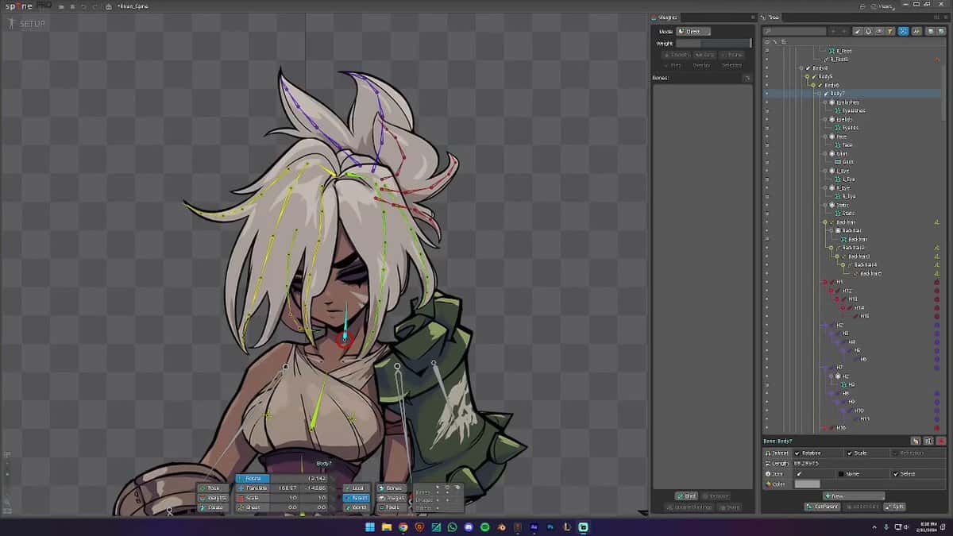Image resolution: width=953 pixels, height=536 pixels.
Task: Select the Pose tool
Action: coord(213,488)
